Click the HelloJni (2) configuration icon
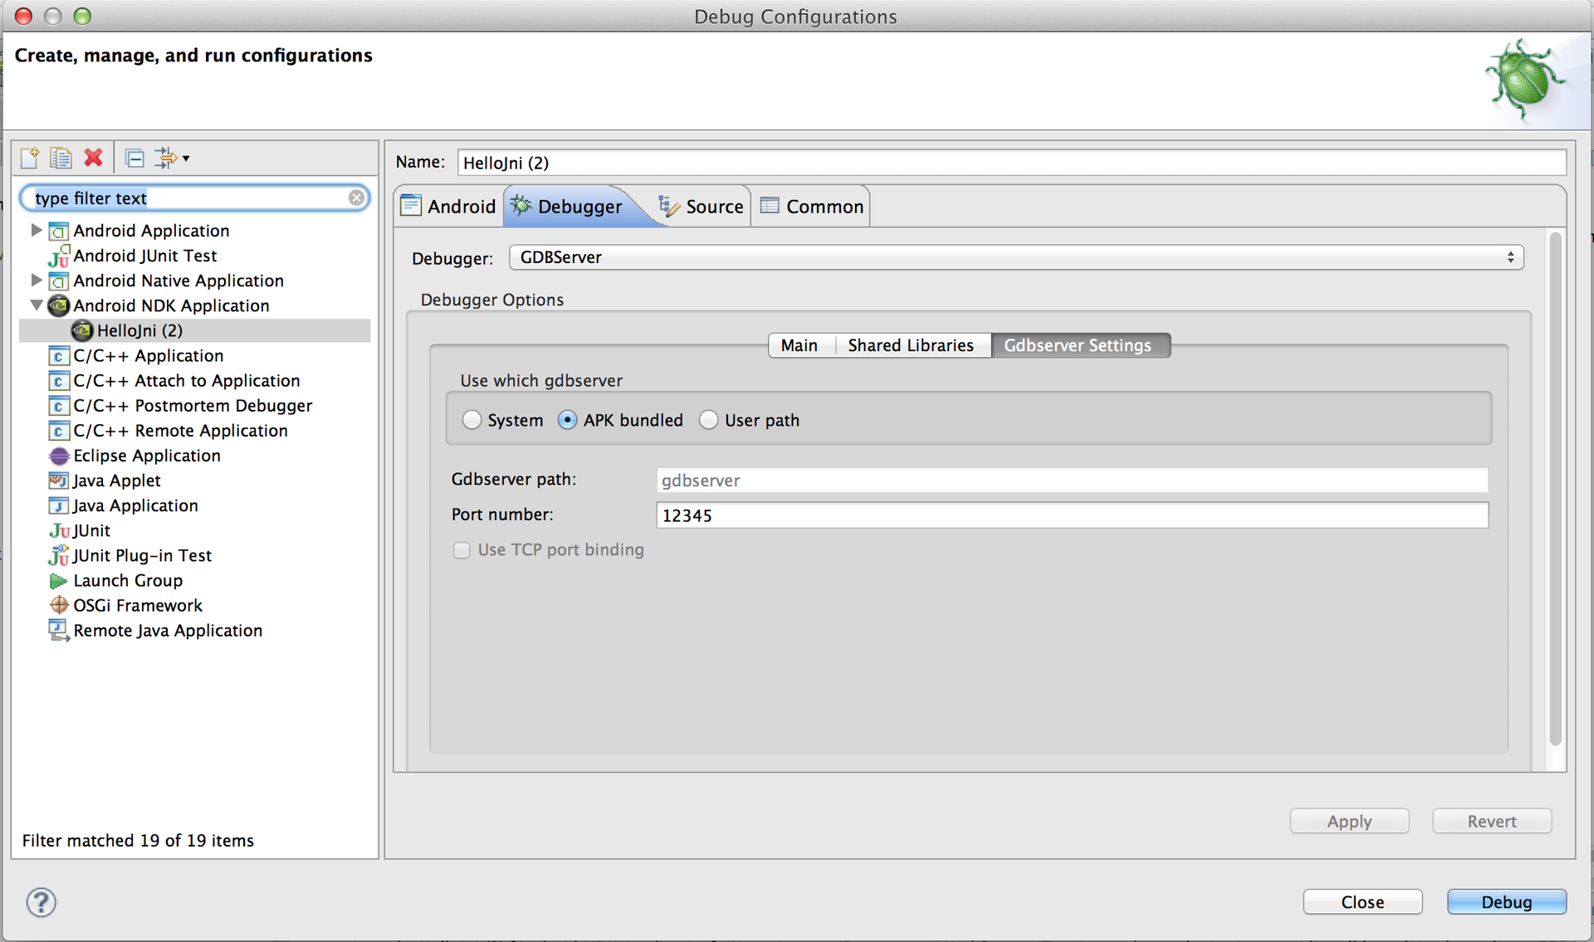Screen dimensions: 1594x942 point(81,330)
